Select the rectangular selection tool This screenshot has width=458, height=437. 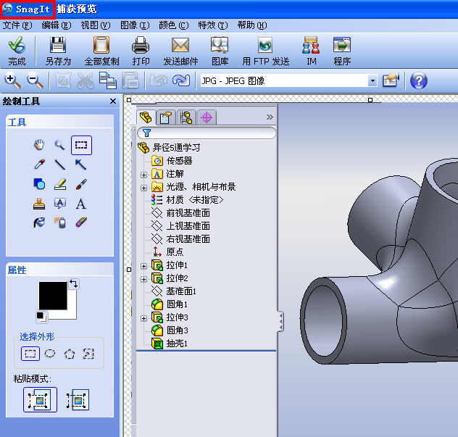pos(81,145)
